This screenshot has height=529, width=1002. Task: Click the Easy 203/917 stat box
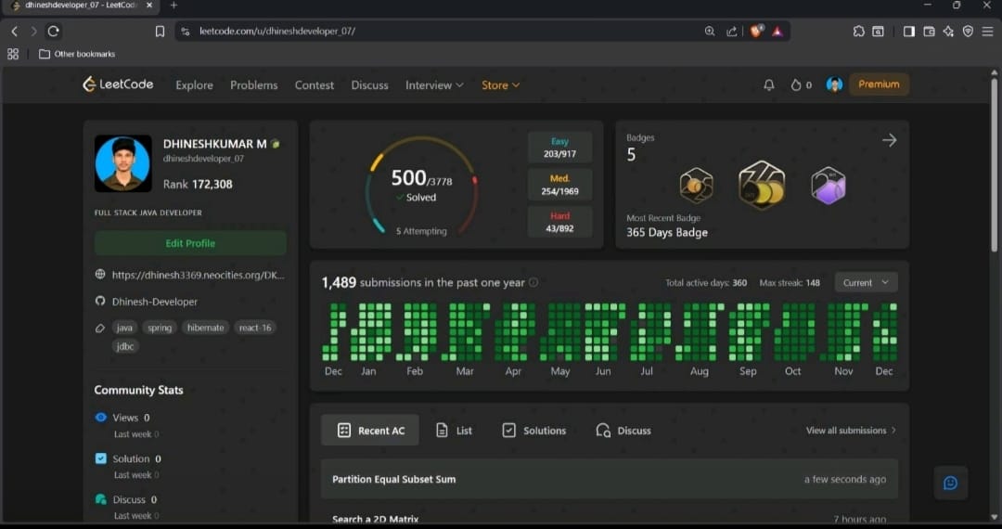(x=559, y=148)
